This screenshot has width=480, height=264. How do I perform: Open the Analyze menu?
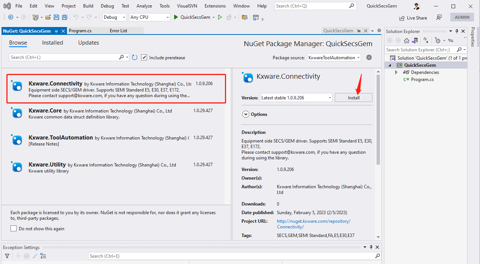click(x=144, y=6)
